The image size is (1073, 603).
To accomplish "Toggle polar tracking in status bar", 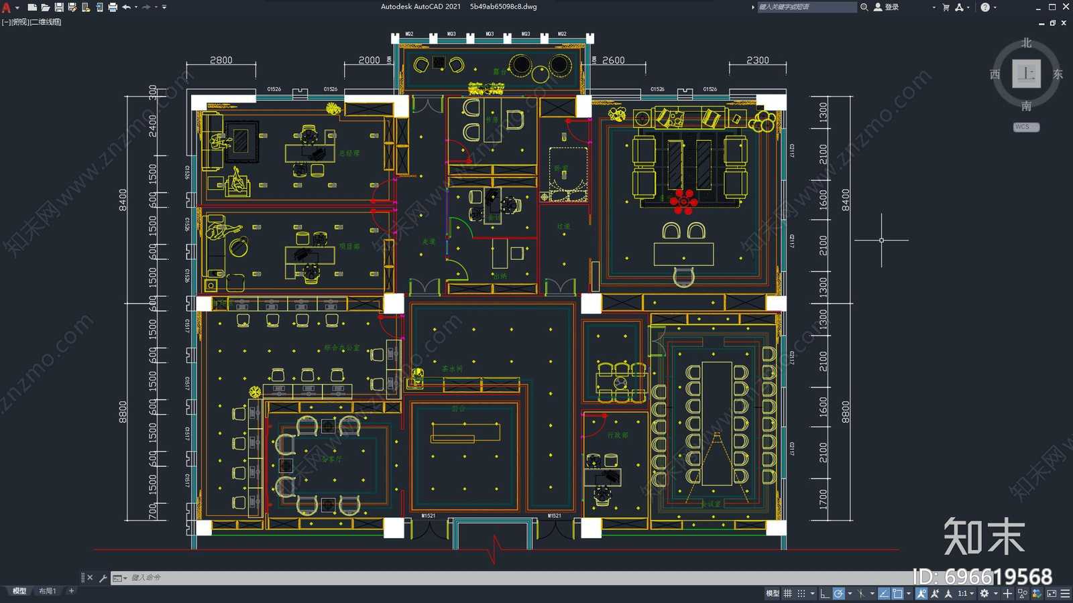I will click(839, 594).
